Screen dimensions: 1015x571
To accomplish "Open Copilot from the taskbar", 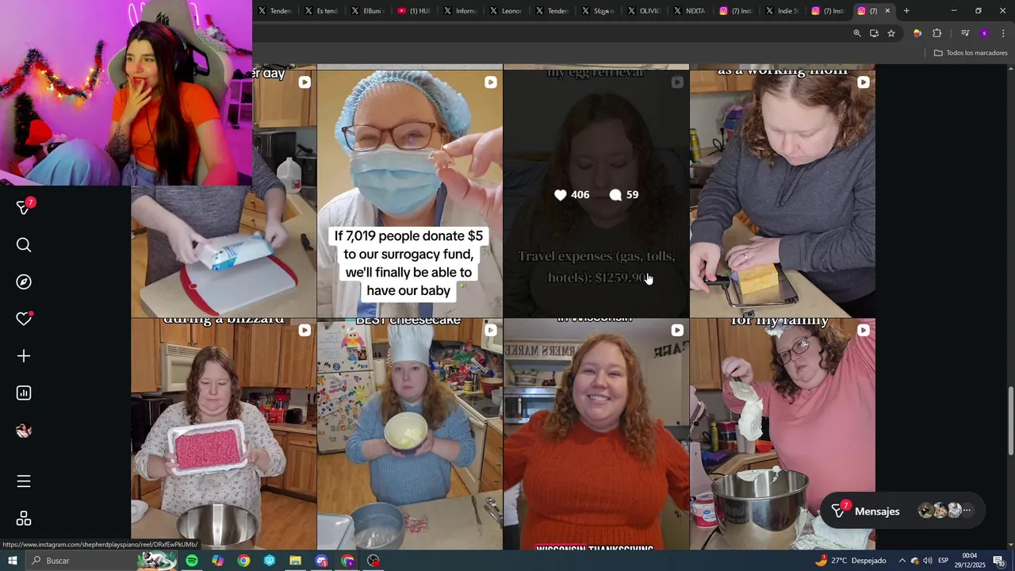I will pos(217,561).
